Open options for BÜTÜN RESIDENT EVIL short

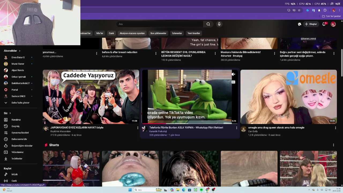(x=215, y=53)
